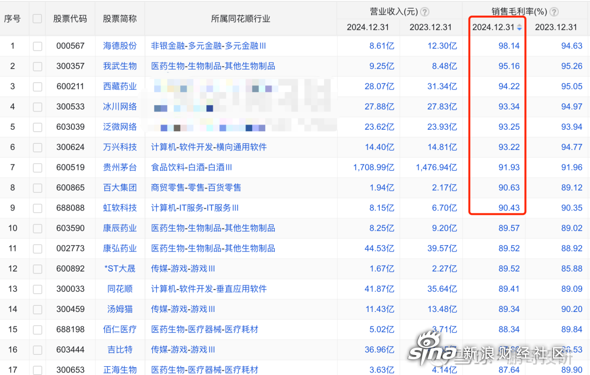Image resolution: width=590 pixels, height=375 pixels.
Task: Click gross margin value 98.14
Action: pos(509,46)
